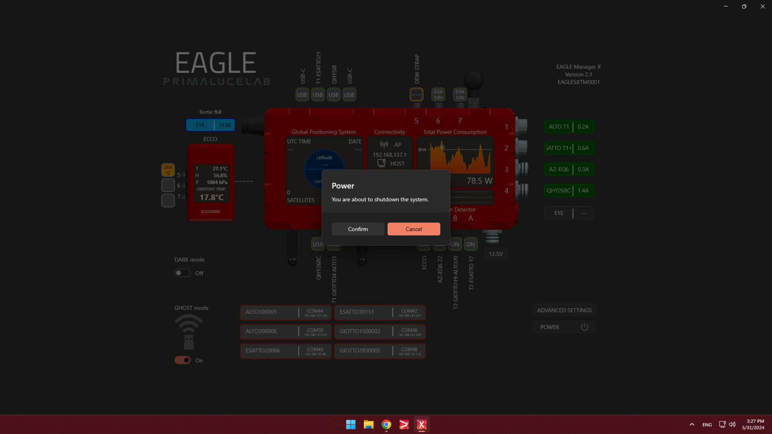This screenshot has width=772, height=434.
Task: Open QHY268C power output 1.4A
Action: [569, 190]
